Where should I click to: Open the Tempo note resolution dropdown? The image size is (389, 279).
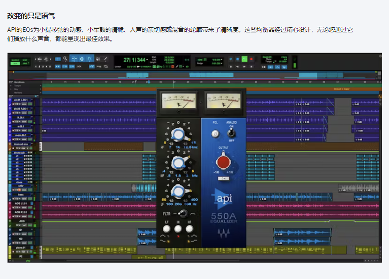274,61
